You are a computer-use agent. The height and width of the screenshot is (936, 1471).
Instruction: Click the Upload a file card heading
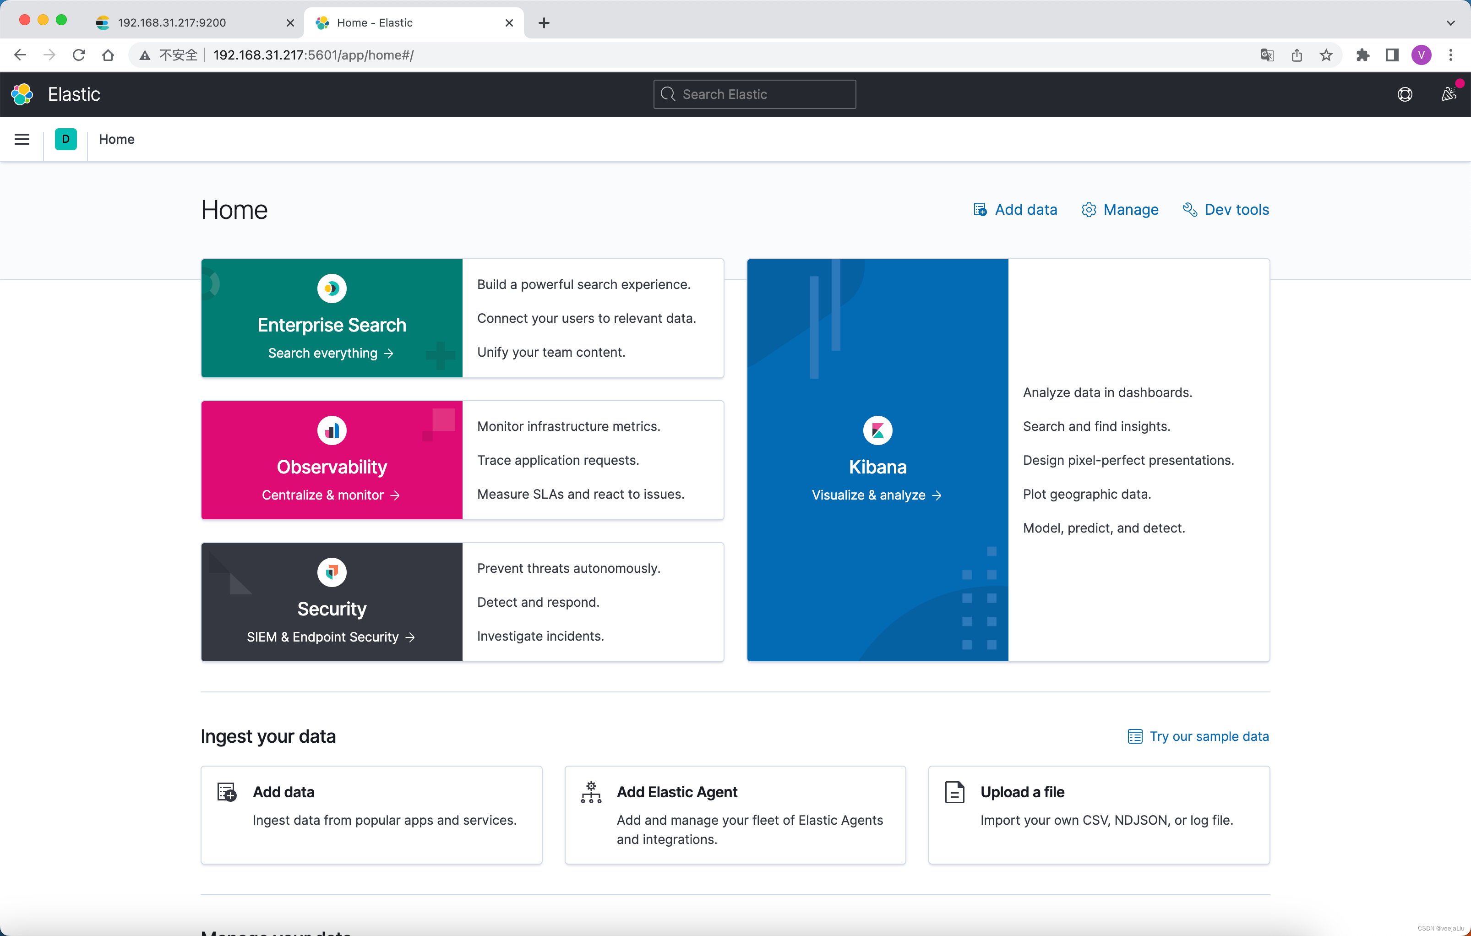point(1022,792)
